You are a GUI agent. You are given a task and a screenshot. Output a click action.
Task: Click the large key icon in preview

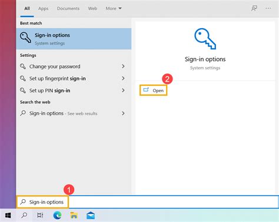pos(205,39)
